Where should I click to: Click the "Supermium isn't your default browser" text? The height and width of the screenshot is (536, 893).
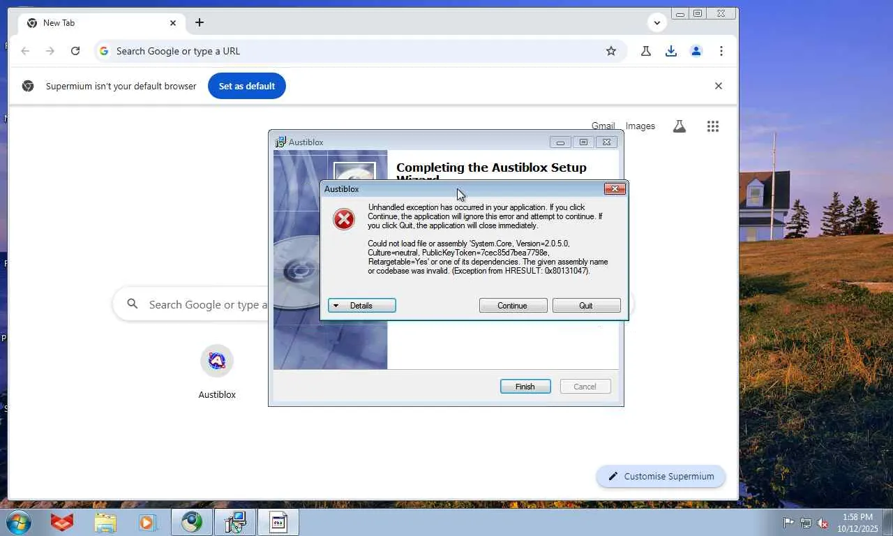click(121, 86)
